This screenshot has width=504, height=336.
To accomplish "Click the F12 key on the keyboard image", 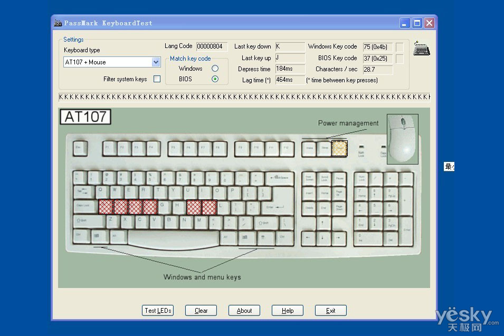I will [287, 148].
